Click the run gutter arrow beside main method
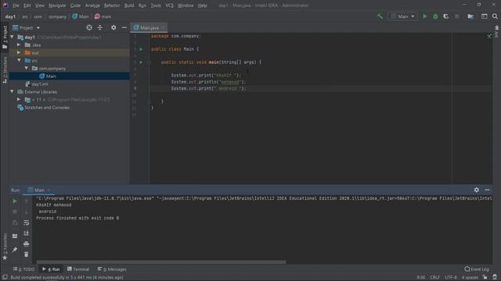Image resolution: width=501 pixels, height=281 pixels. click(141, 62)
